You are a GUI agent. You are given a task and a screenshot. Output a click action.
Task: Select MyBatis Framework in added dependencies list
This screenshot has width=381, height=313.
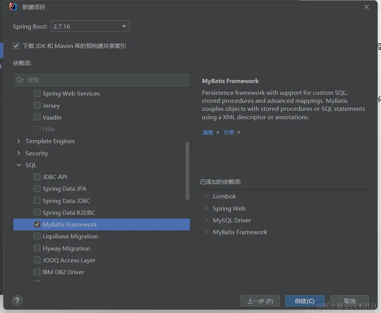coord(240,232)
